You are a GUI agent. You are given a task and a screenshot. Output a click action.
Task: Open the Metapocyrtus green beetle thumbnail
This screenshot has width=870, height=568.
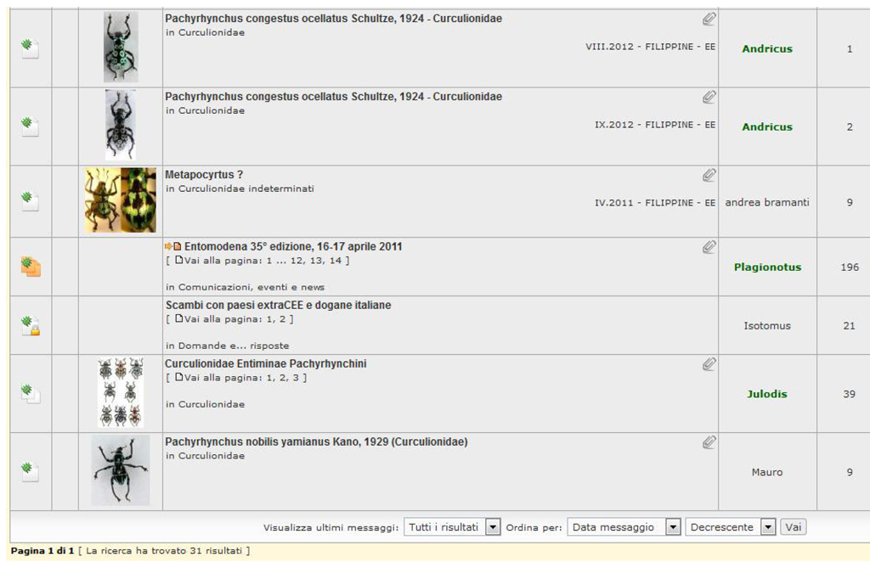[138, 200]
